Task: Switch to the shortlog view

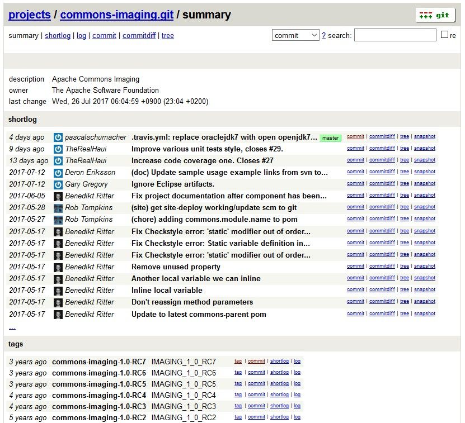Action: coord(57,35)
